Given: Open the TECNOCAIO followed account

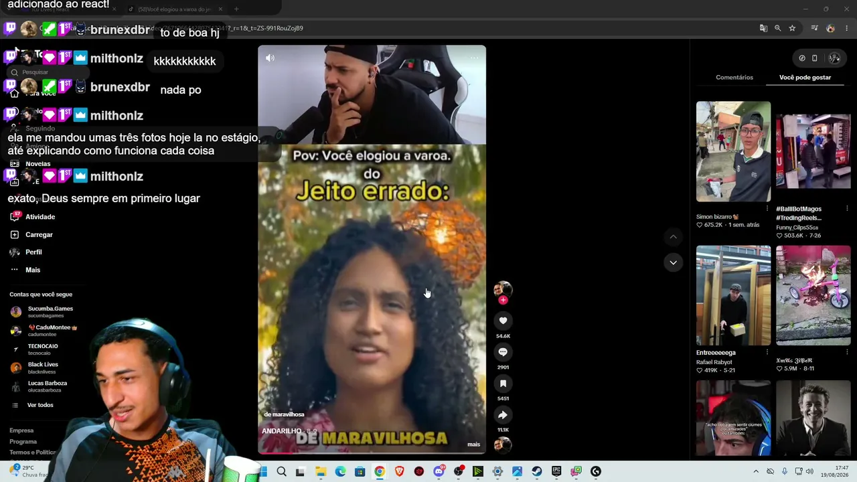Looking at the screenshot, I should click(x=34, y=349).
